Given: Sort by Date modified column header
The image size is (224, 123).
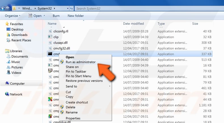Looking at the screenshot, I should tap(134, 24).
